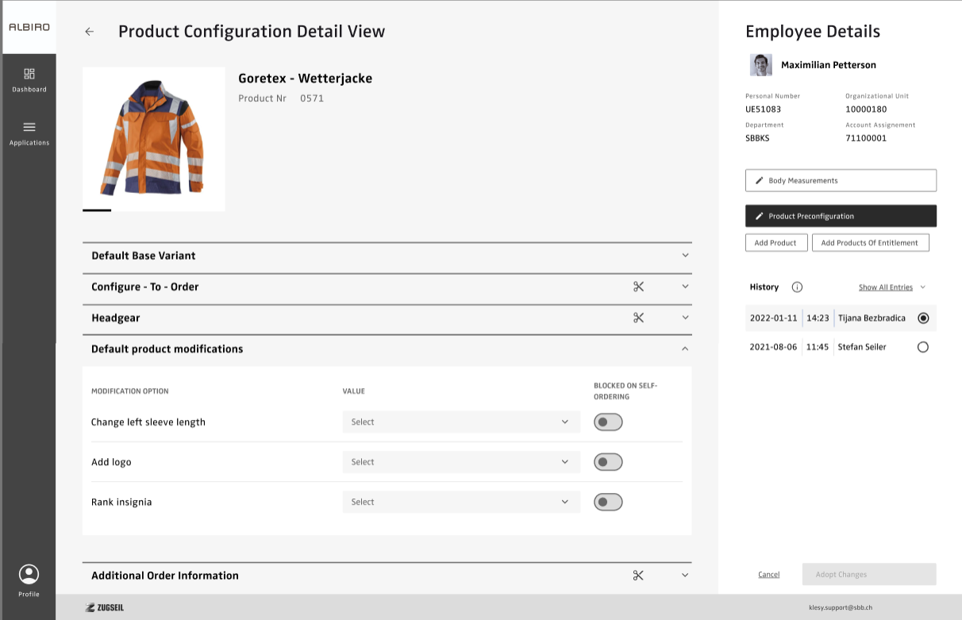Open value dropdown for Add logo

click(461, 462)
